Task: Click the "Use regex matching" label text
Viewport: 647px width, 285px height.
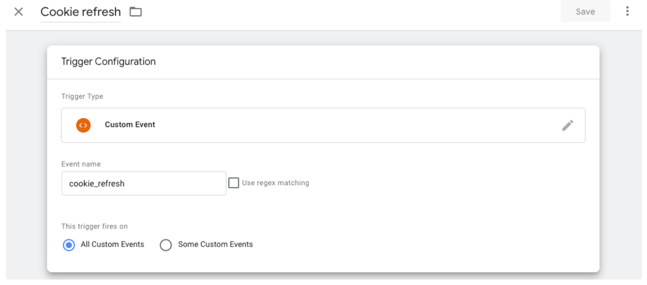Action: pyautogui.click(x=275, y=183)
